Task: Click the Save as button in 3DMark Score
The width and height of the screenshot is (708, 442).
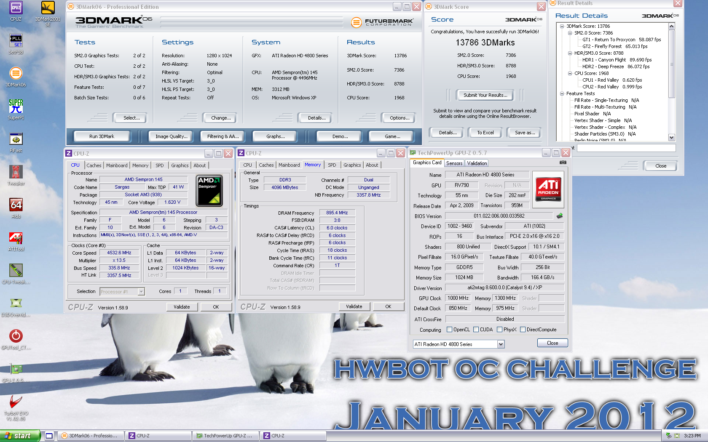Action: tap(525, 133)
